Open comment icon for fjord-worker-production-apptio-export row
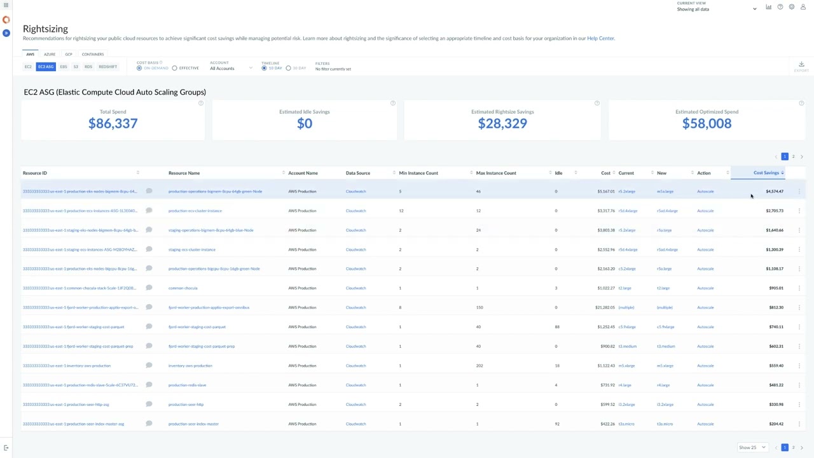The image size is (814, 458). tap(149, 307)
